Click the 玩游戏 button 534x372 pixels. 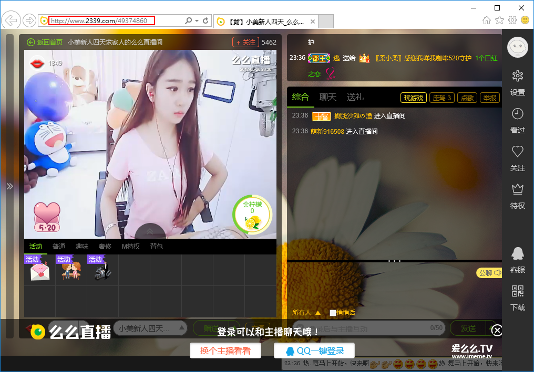[414, 98]
